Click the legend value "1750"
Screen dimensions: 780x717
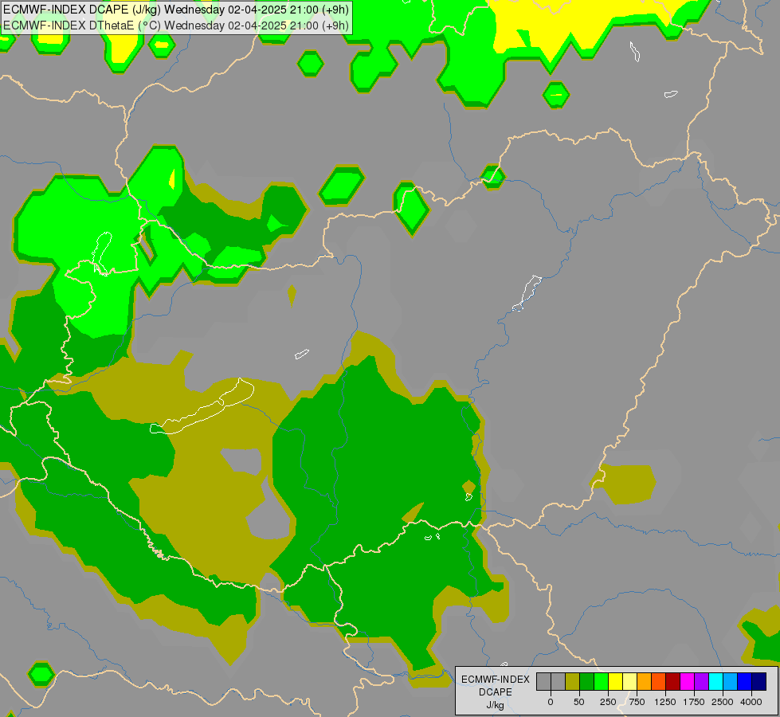coord(694,702)
